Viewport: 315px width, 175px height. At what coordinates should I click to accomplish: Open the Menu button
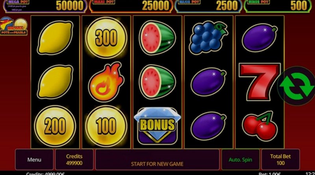[34, 160]
